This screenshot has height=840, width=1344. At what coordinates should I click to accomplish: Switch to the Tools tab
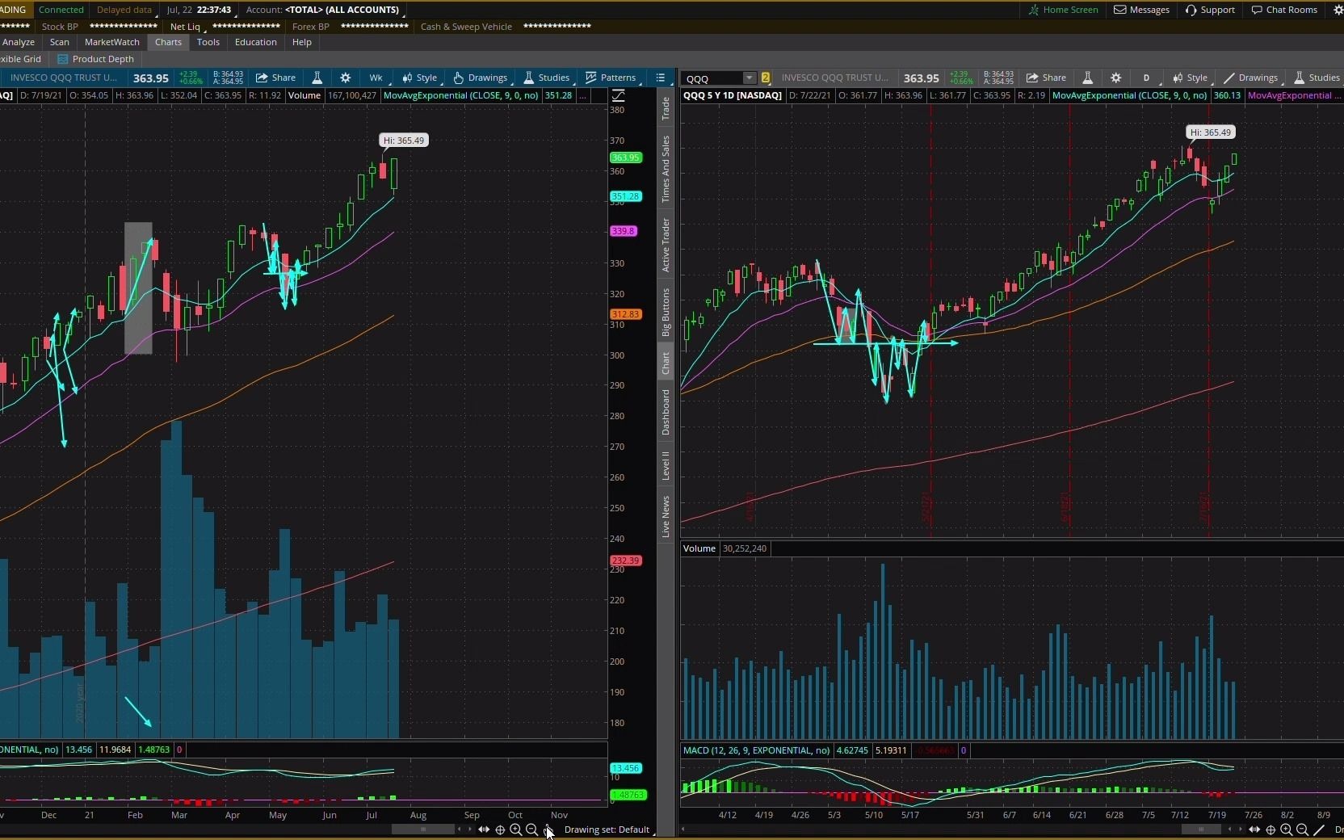pyautogui.click(x=208, y=42)
